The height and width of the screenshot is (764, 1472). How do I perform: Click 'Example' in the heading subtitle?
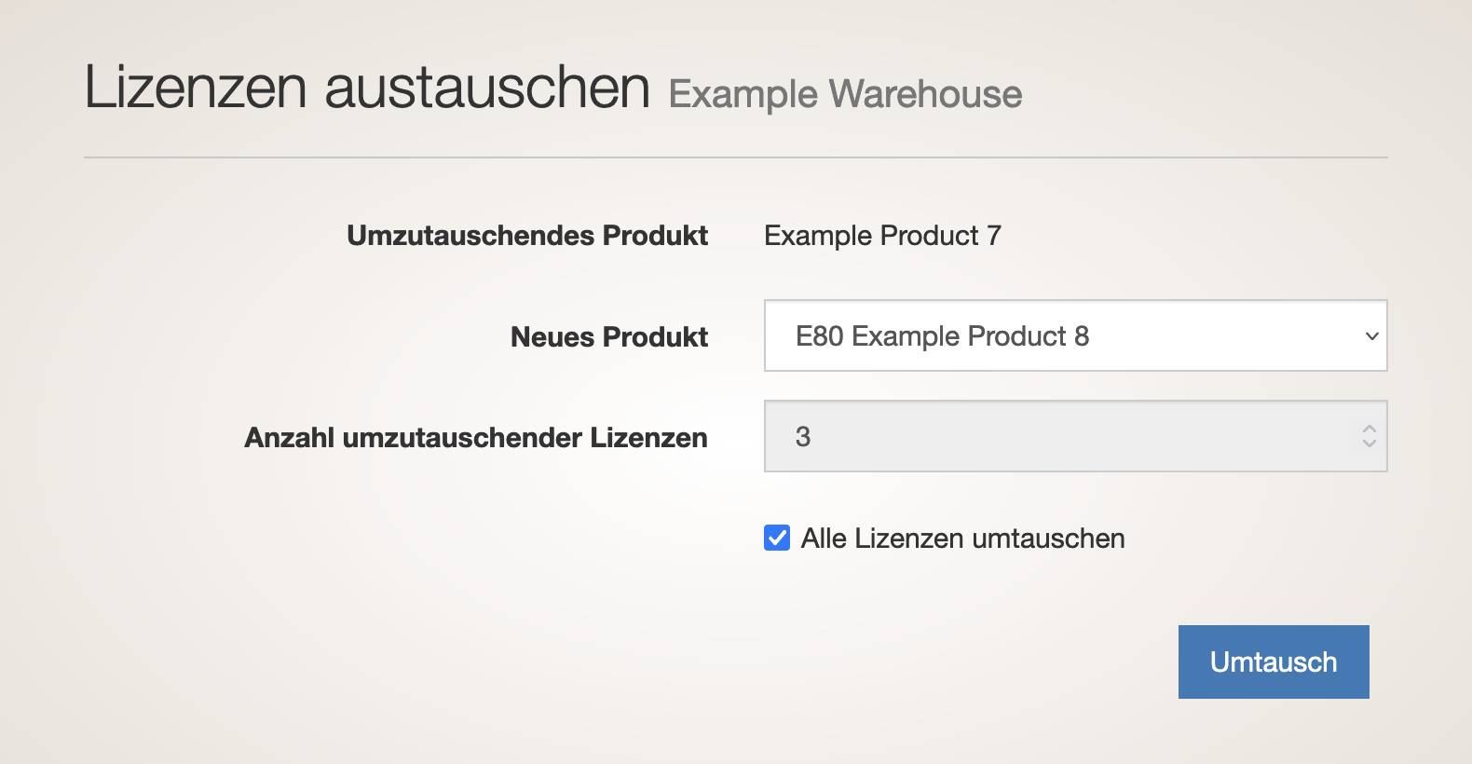743,94
